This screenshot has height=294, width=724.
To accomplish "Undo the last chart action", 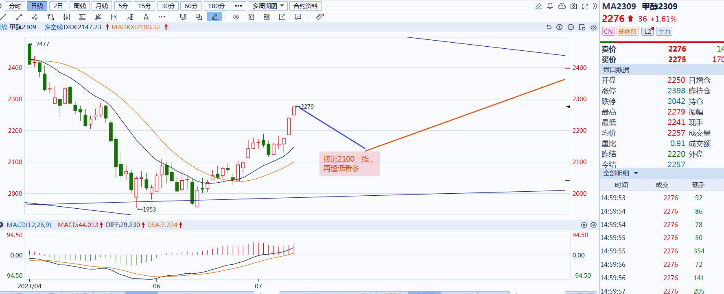I will (x=548, y=27).
